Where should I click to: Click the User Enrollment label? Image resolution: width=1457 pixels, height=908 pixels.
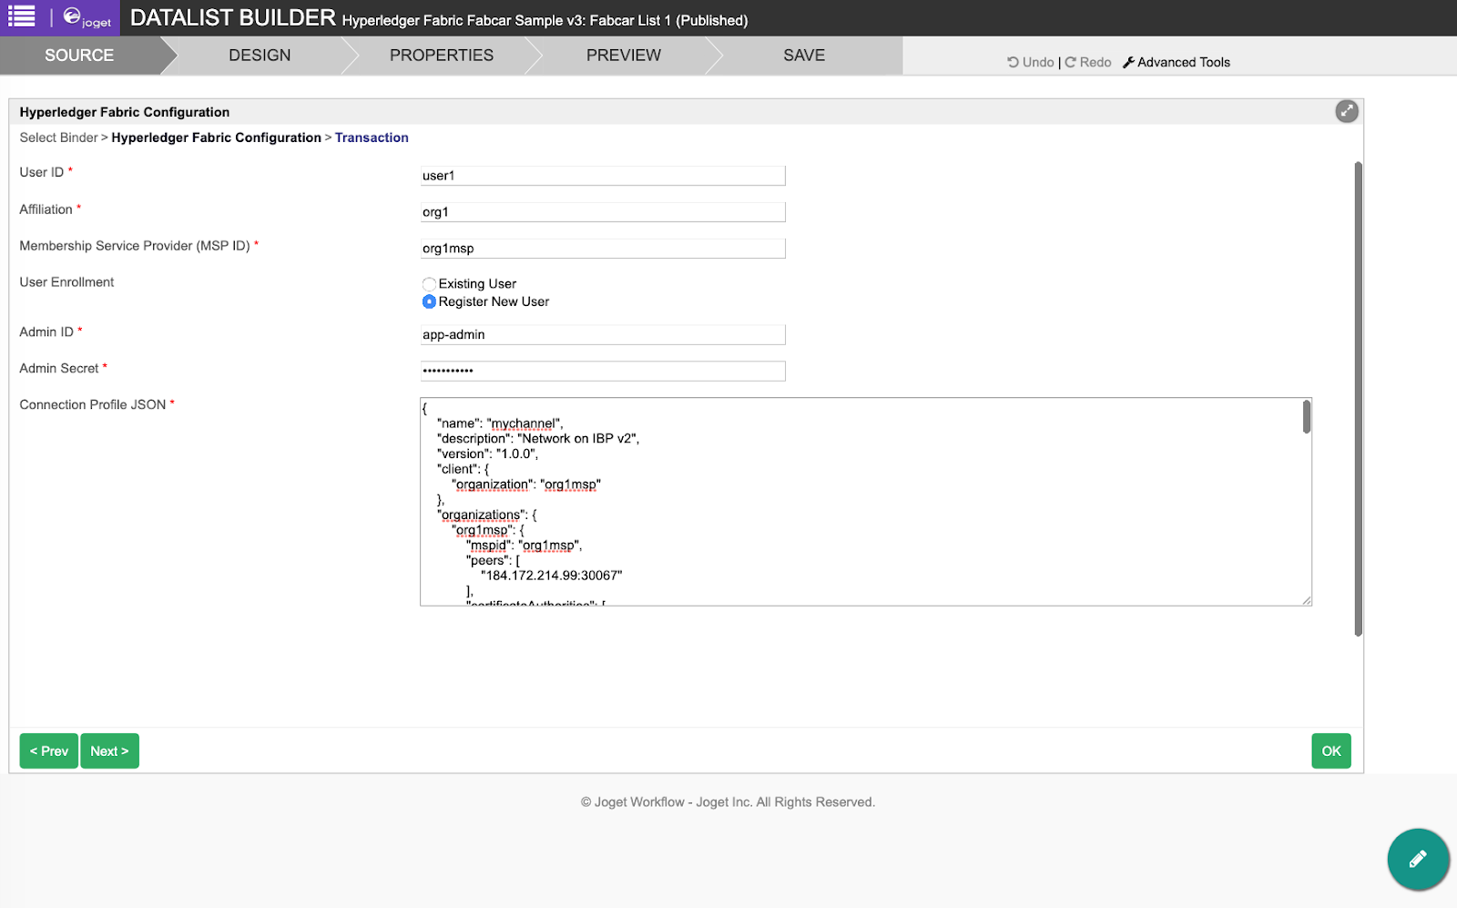click(66, 282)
